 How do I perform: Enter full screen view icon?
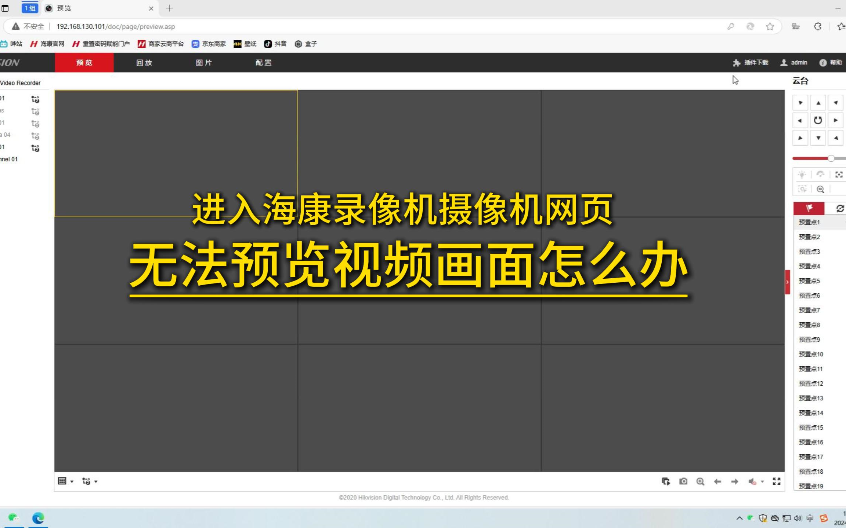click(777, 481)
